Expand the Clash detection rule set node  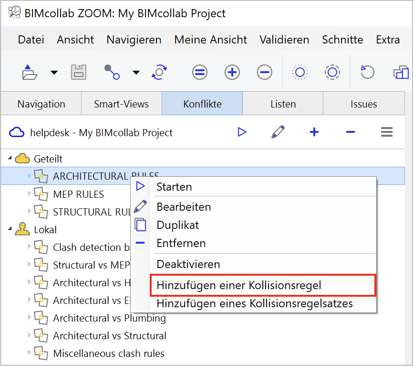tap(29, 247)
